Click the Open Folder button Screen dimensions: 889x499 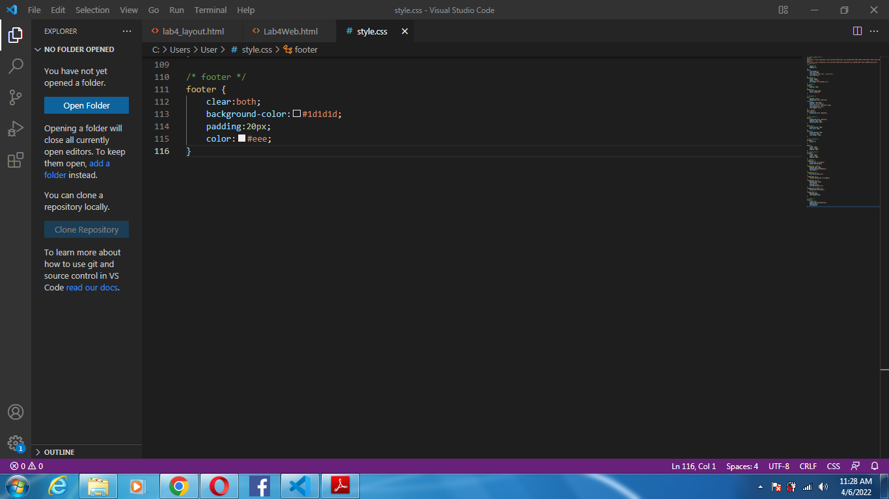point(86,105)
